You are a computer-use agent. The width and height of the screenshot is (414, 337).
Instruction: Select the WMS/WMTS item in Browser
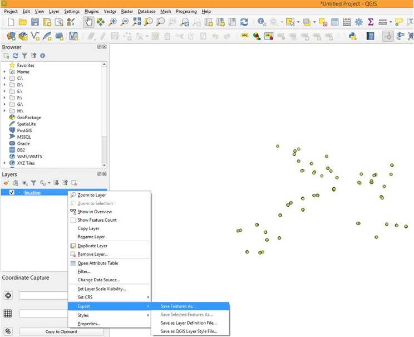click(29, 157)
